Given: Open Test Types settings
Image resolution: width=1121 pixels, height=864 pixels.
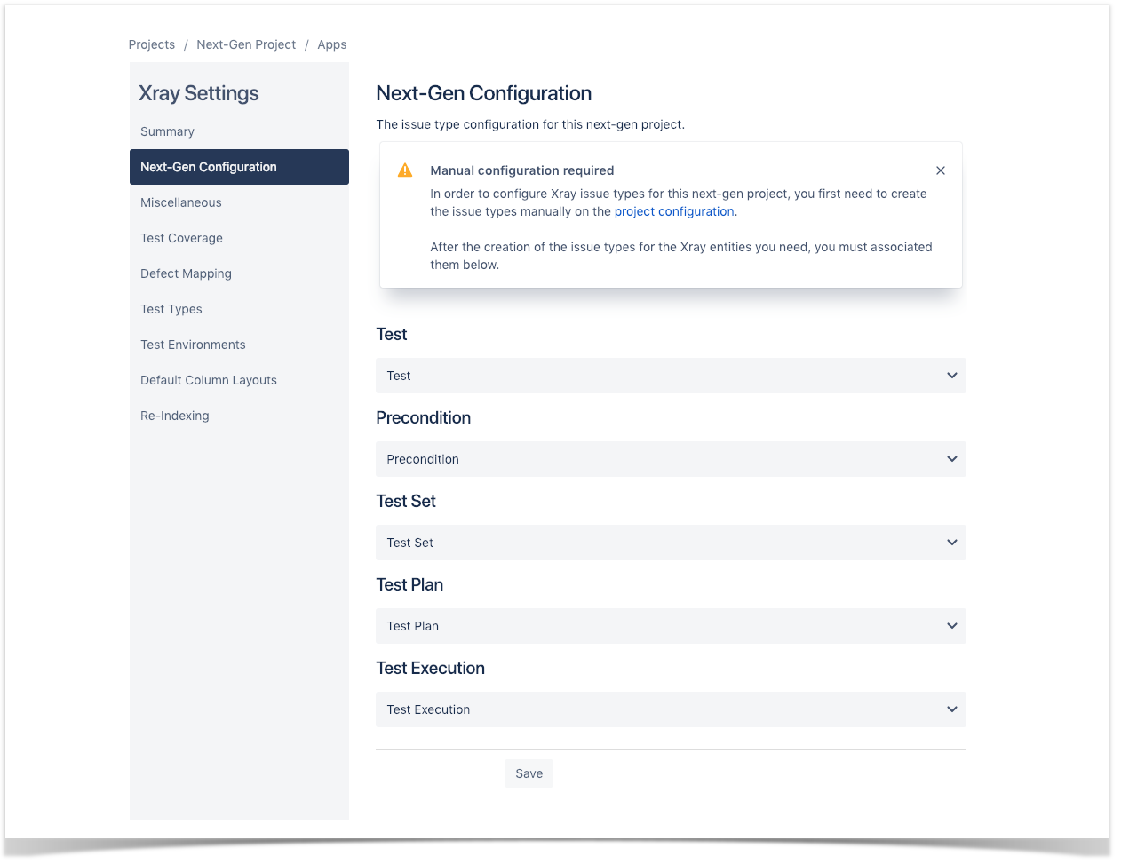Looking at the screenshot, I should pyautogui.click(x=239, y=309).
